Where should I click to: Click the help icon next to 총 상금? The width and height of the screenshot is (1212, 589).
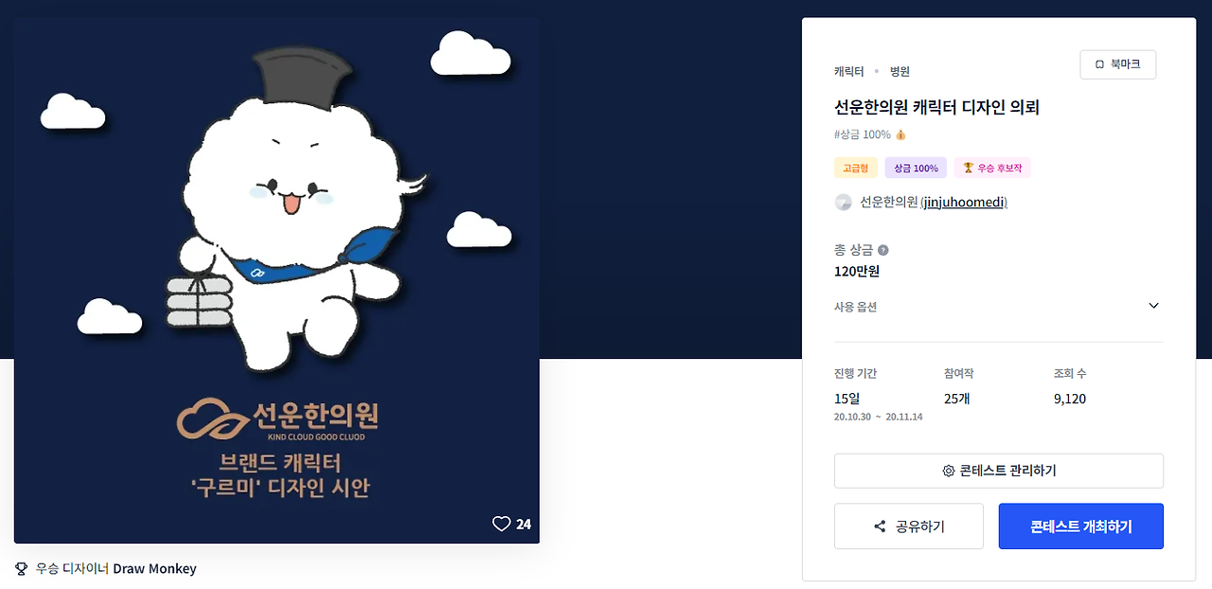tap(883, 250)
